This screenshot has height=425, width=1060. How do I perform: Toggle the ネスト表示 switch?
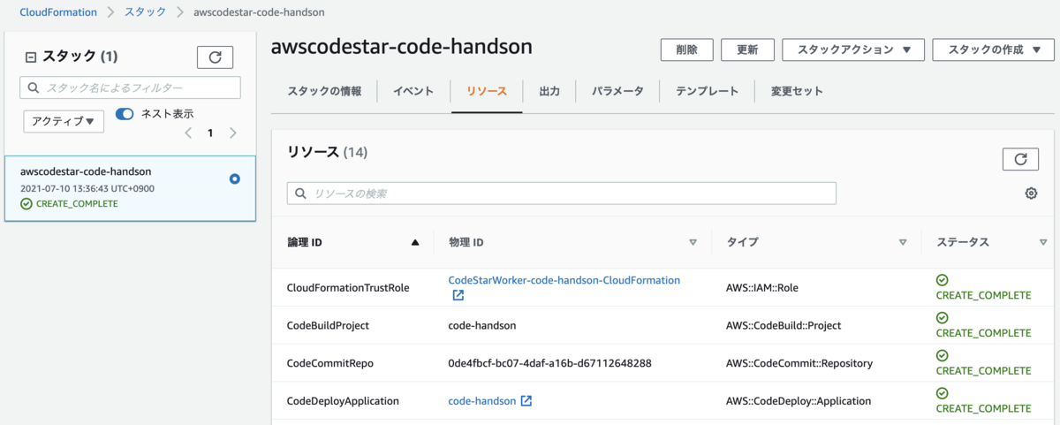[125, 114]
